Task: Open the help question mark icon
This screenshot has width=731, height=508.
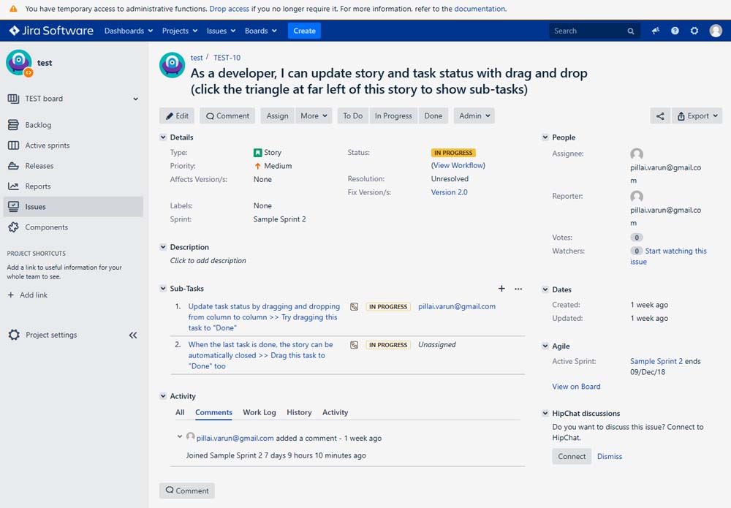Action: [675, 31]
